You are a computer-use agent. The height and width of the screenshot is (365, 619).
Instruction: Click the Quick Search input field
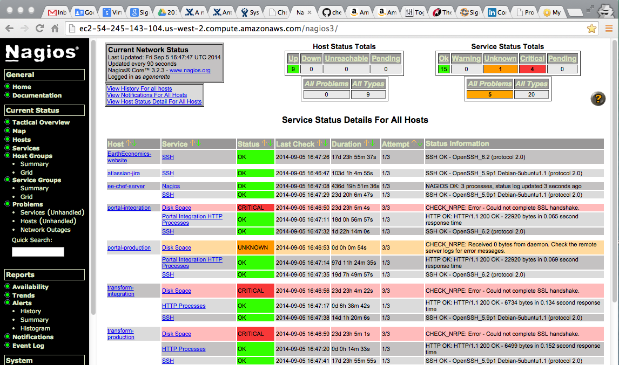[38, 252]
